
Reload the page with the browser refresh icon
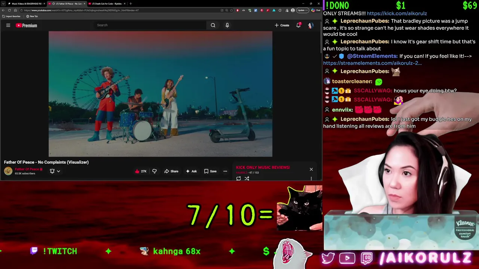[9, 10]
